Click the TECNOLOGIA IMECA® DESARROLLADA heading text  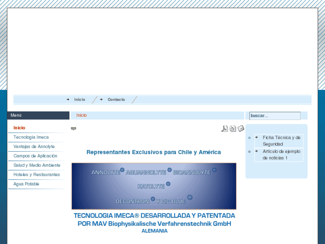pyautogui.click(x=154, y=216)
